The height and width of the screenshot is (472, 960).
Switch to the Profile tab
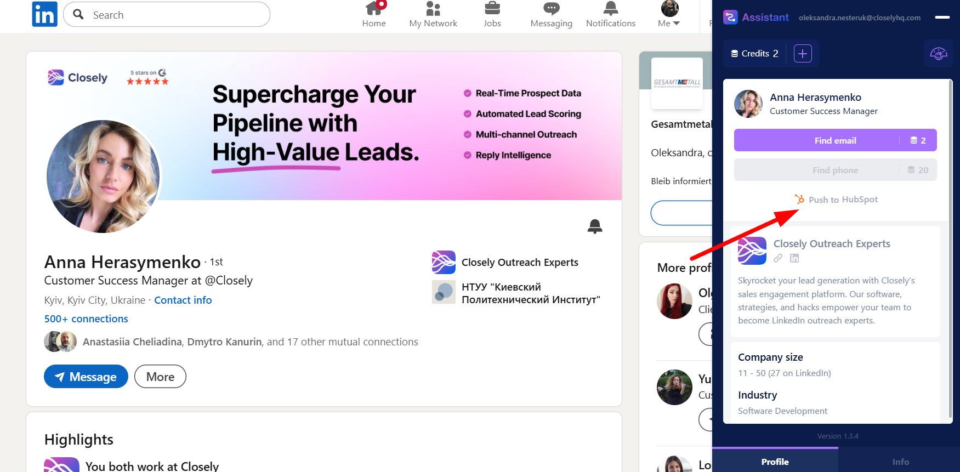coord(775,461)
